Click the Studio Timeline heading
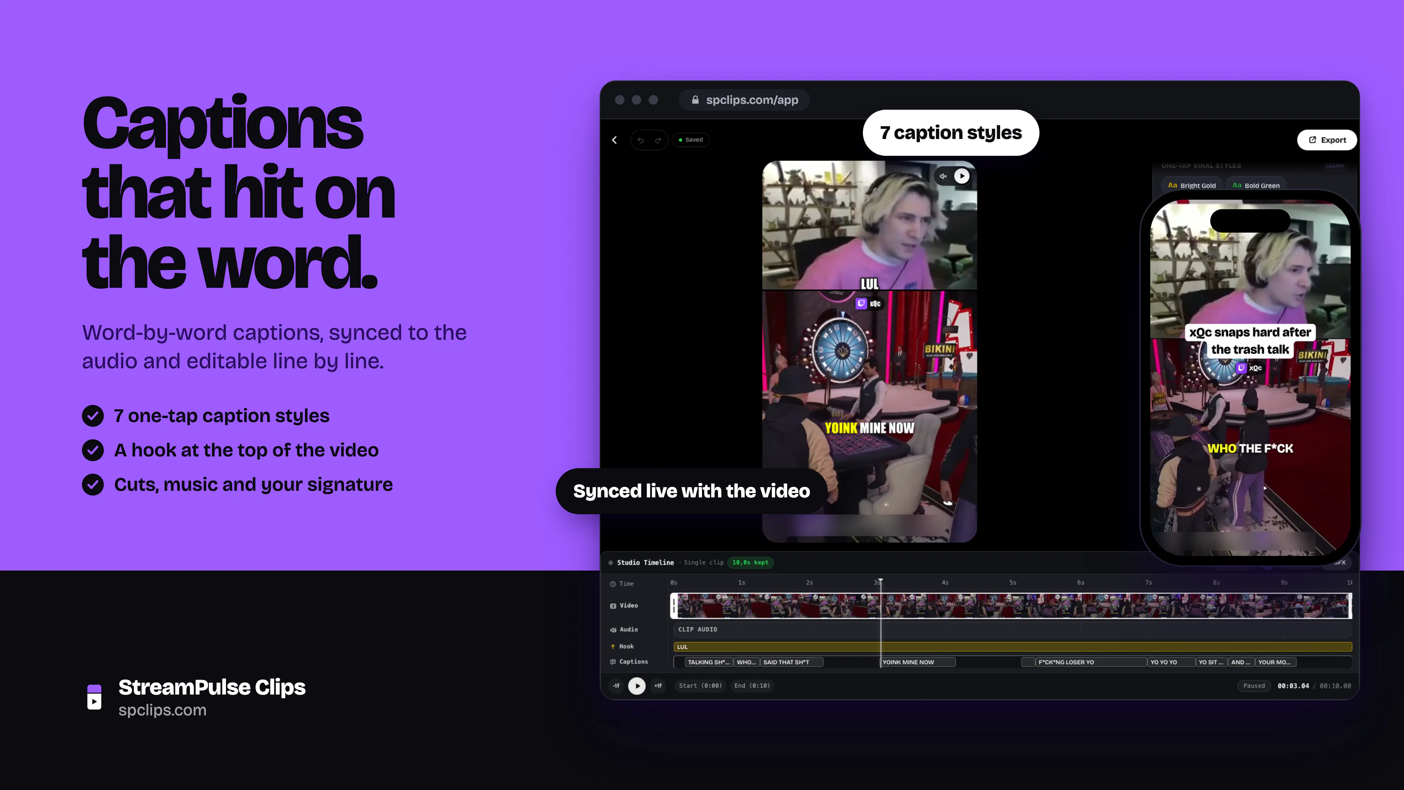This screenshot has width=1404, height=790. click(645, 563)
